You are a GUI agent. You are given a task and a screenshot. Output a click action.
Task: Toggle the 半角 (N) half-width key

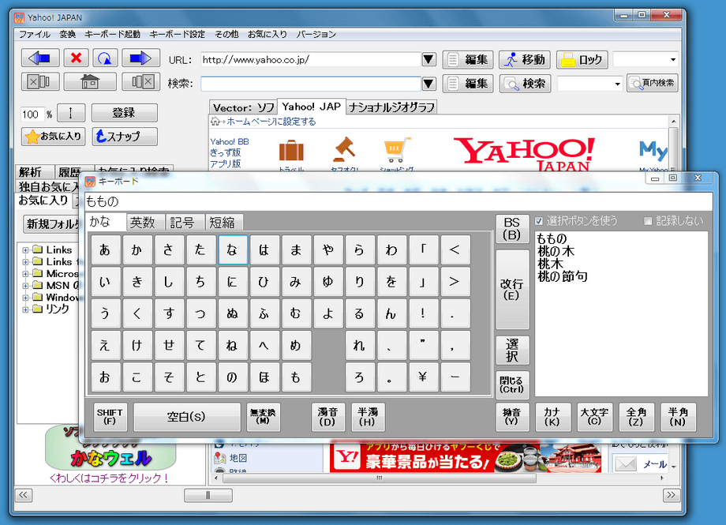(678, 417)
